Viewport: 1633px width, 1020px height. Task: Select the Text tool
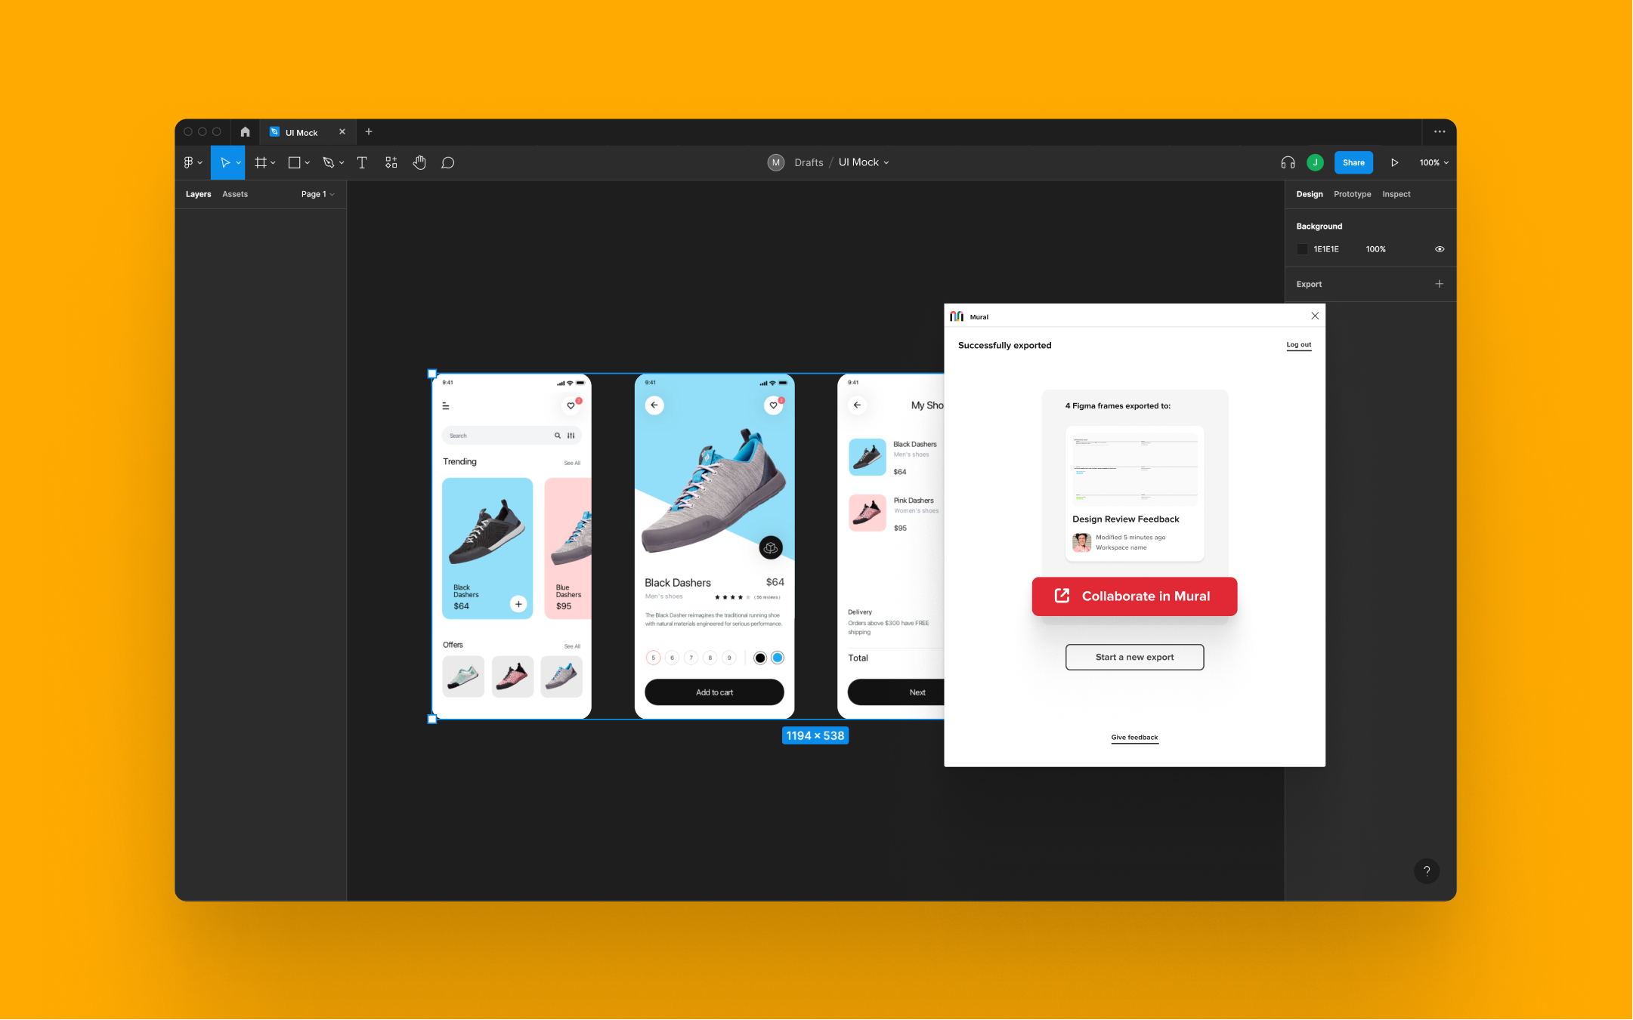[362, 162]
